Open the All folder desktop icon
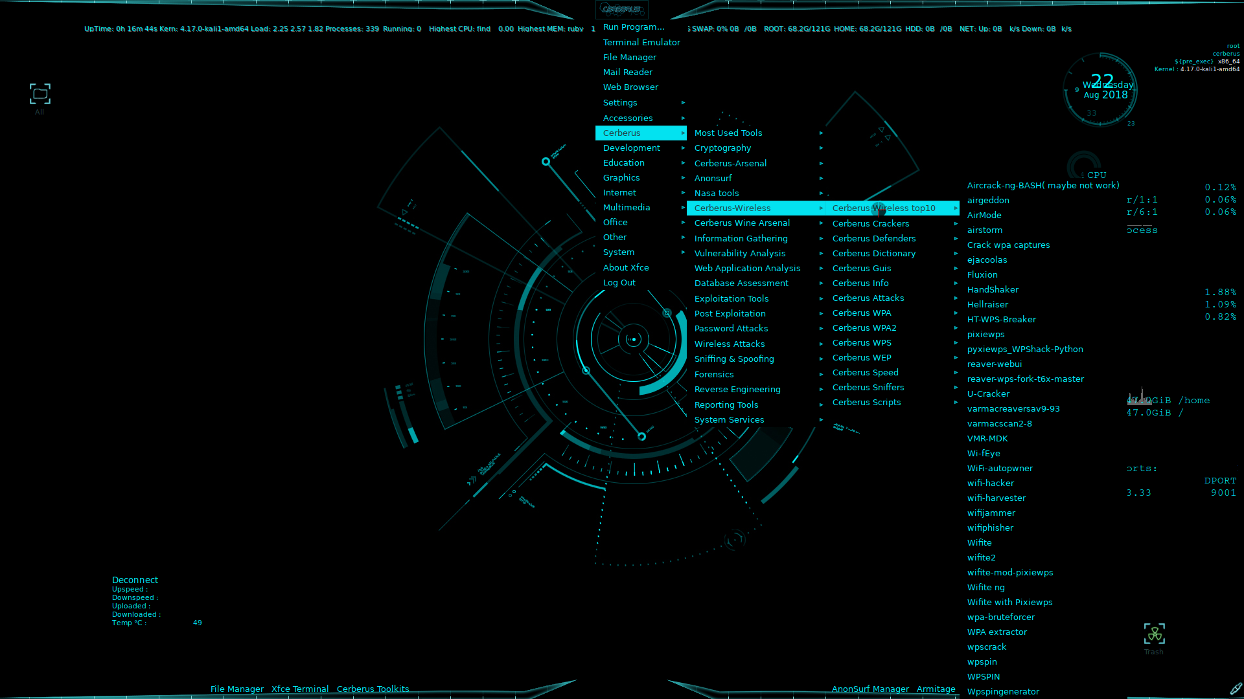This screenshot has height=699, width=1244. point(40,94)
